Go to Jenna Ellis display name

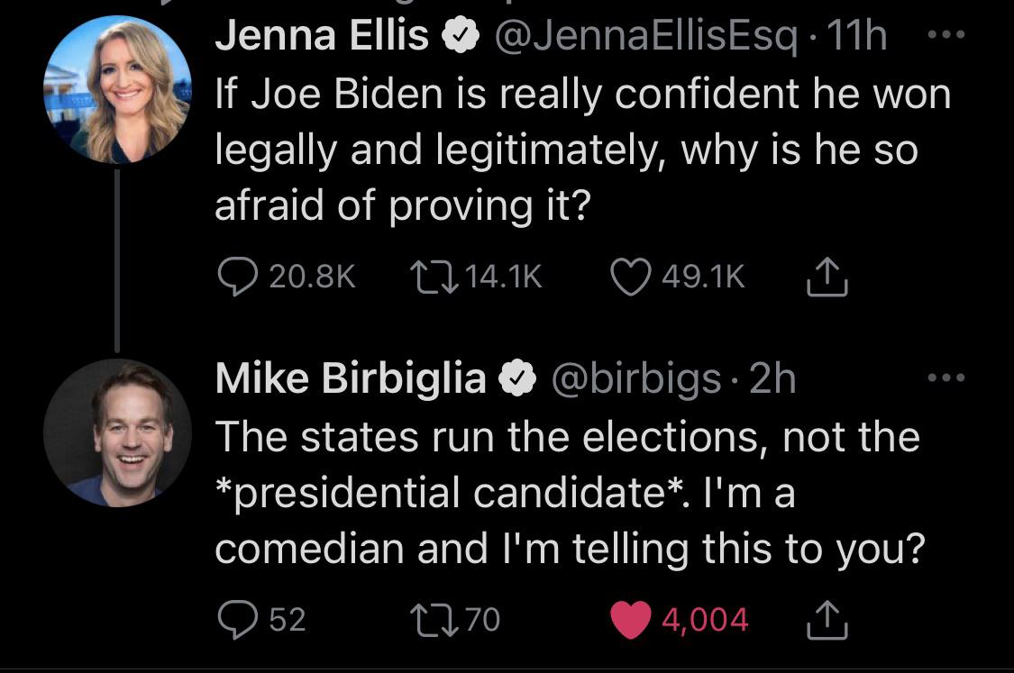click(x=322, y=37)
